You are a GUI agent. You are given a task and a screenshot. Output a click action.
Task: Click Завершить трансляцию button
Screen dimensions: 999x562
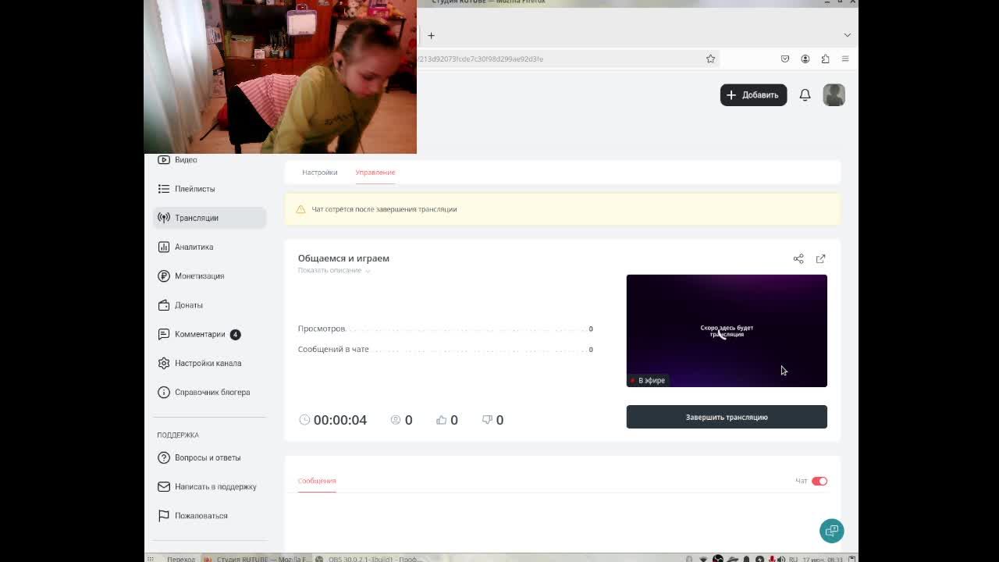tap(727, 417)
